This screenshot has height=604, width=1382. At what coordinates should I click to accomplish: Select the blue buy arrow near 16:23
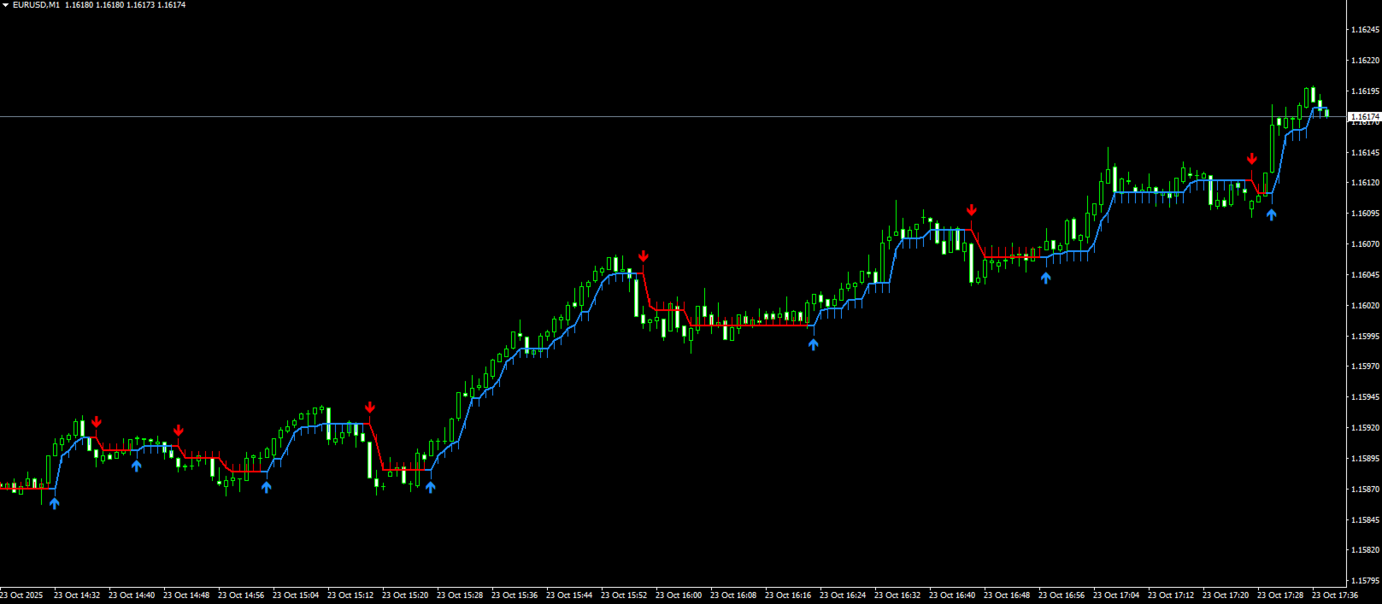click(x=814, y=344)
